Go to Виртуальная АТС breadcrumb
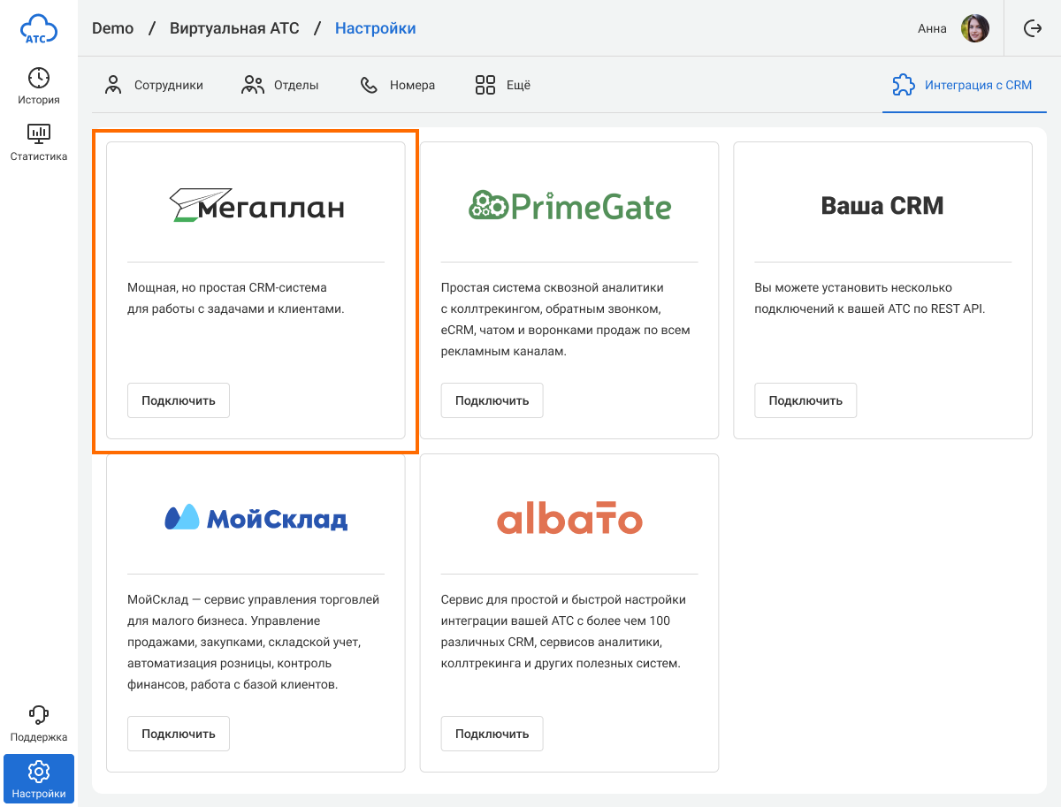The width and height of the screenshot is (1061, 807). (x=234, y=28)
